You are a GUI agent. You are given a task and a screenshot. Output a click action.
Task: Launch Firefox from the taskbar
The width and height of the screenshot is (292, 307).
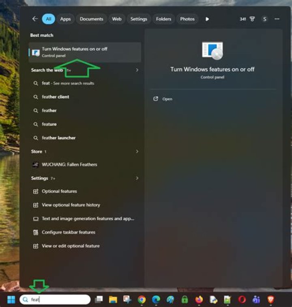tap(199, 300)
